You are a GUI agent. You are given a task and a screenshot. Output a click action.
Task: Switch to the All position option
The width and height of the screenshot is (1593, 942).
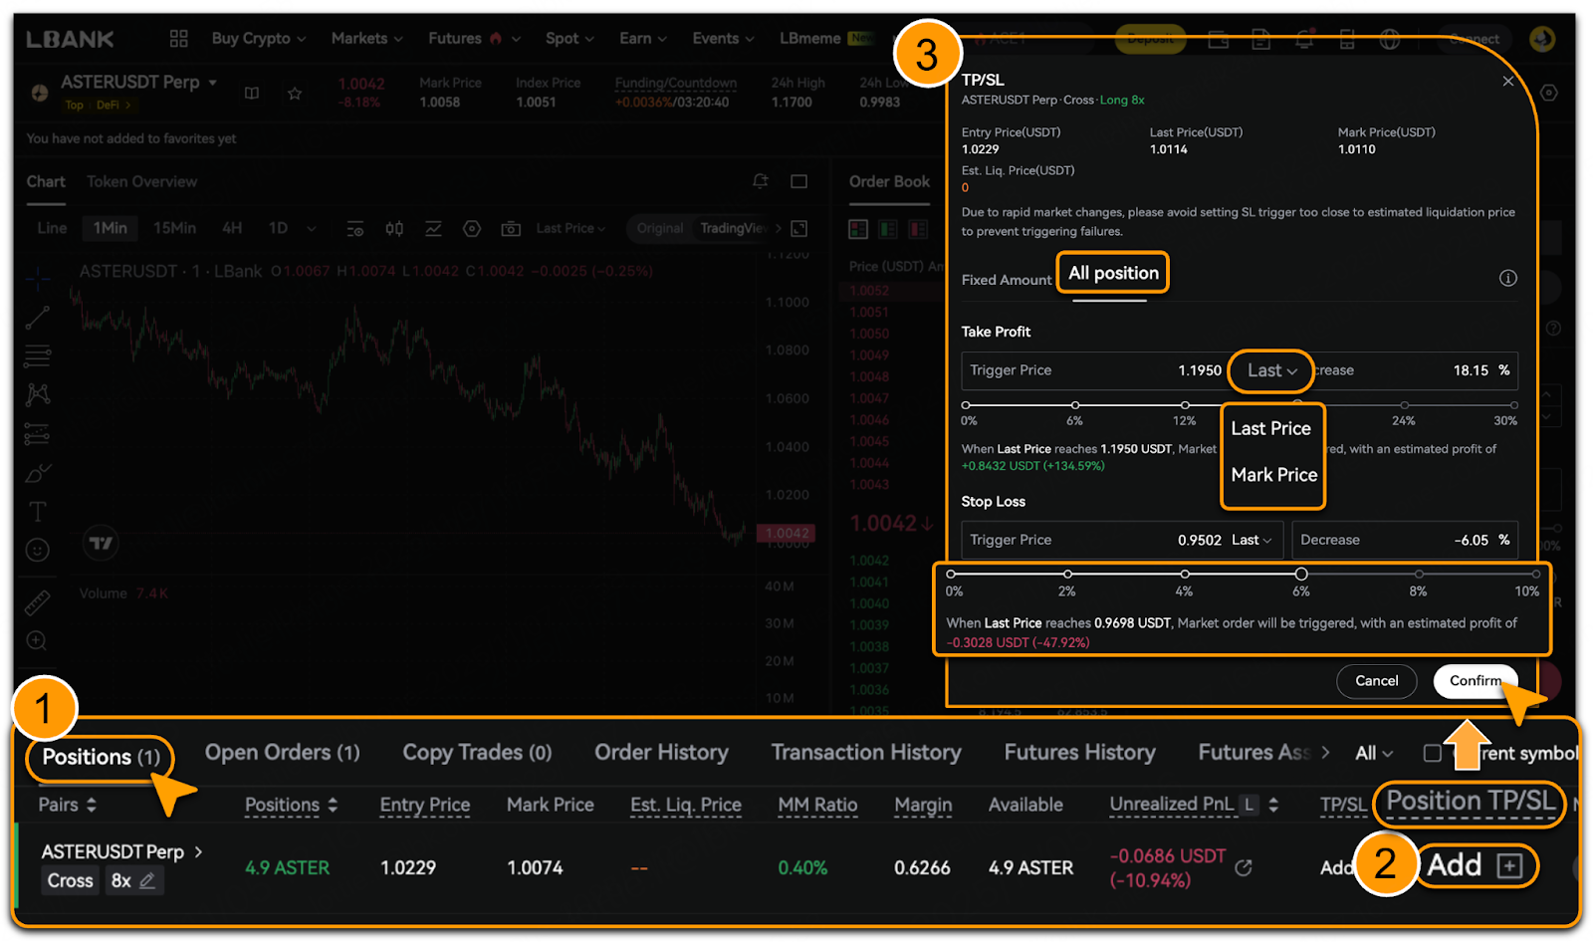click(1112, 274)
